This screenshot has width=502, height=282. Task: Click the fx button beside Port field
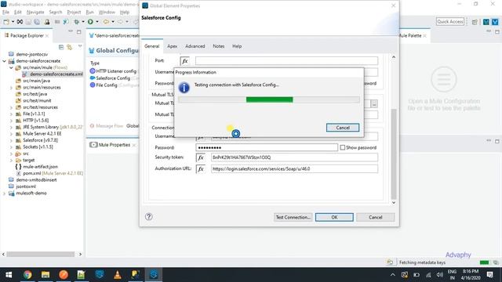[x=185, y=61]
